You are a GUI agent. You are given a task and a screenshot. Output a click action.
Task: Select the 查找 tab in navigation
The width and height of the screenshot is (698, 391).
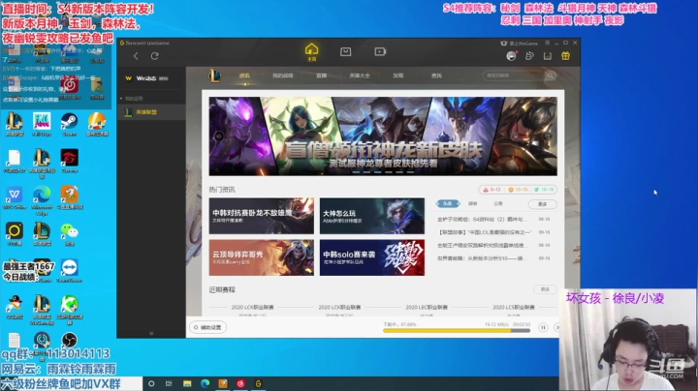click(x=436, y=76)
